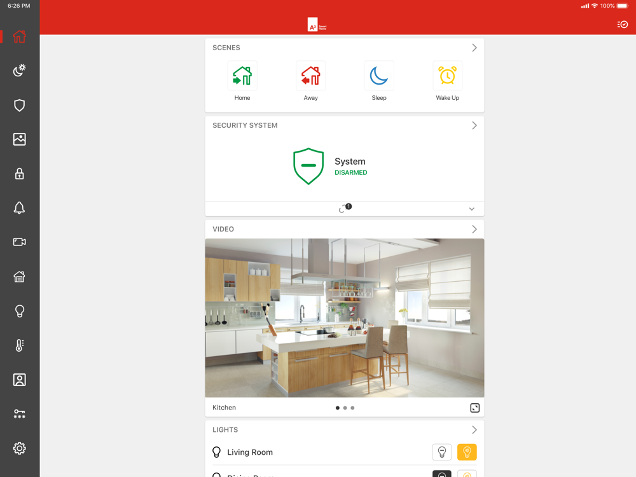
Task: Open the checklist icon in the header
Action: point(623,24)
